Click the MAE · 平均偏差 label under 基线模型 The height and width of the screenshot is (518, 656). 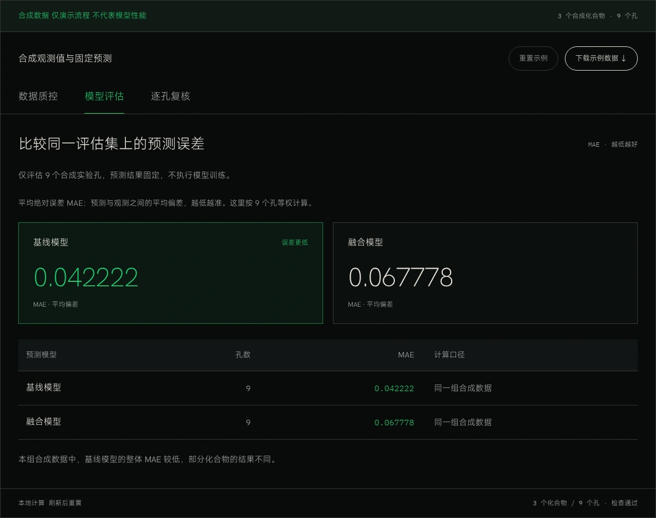coord(56,305)
